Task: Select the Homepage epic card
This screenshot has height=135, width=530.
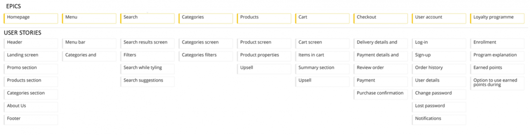Action: pos(31,18)
